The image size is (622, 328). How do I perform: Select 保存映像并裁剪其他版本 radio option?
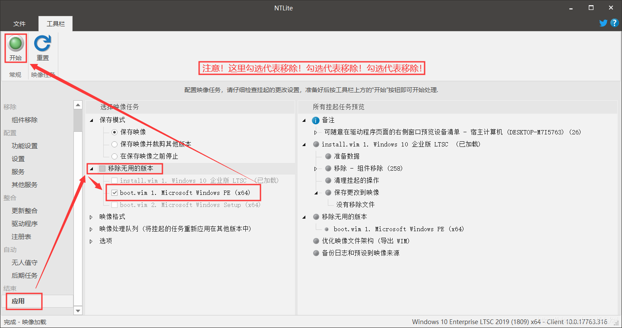point(114,144)
